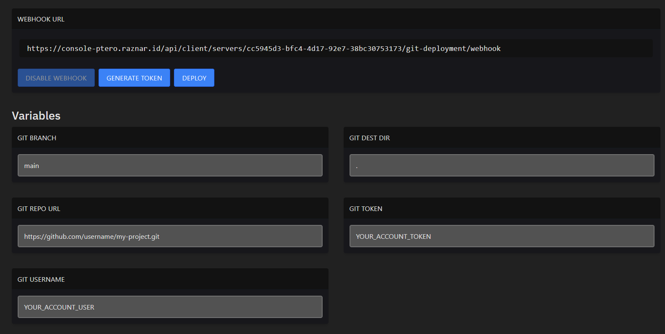Focus the Git Branch input field

pyautogui.click(x=170, y=166)
